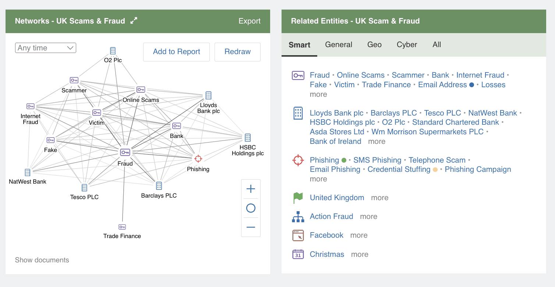The height and width of the screenshot is (287, 555).
Task: Open the United Kingdom link
Action: (337, 198)
